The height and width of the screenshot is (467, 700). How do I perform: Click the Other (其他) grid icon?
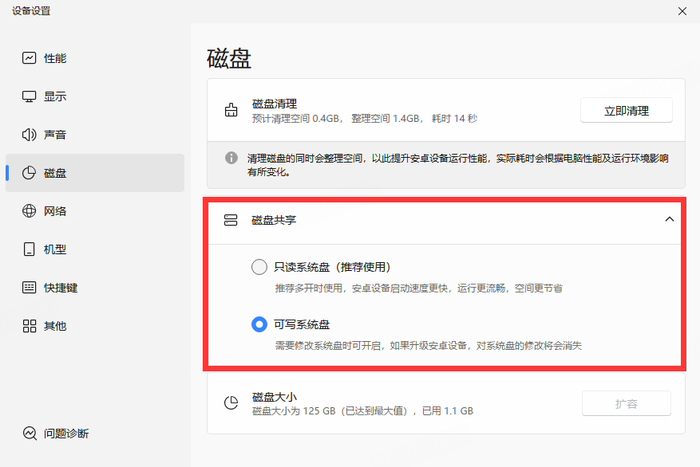(30, 326)
